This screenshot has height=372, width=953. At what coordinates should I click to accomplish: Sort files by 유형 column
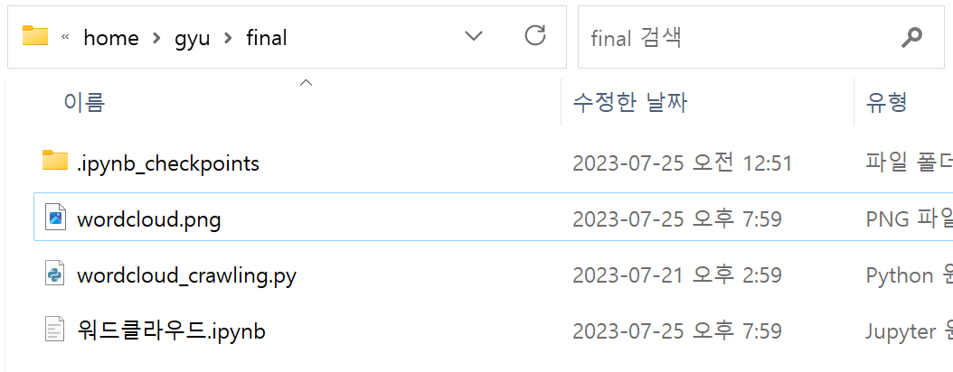pos(887,103)
